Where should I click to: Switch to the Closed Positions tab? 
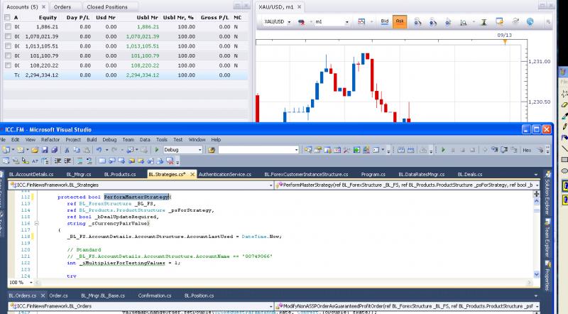105,6
